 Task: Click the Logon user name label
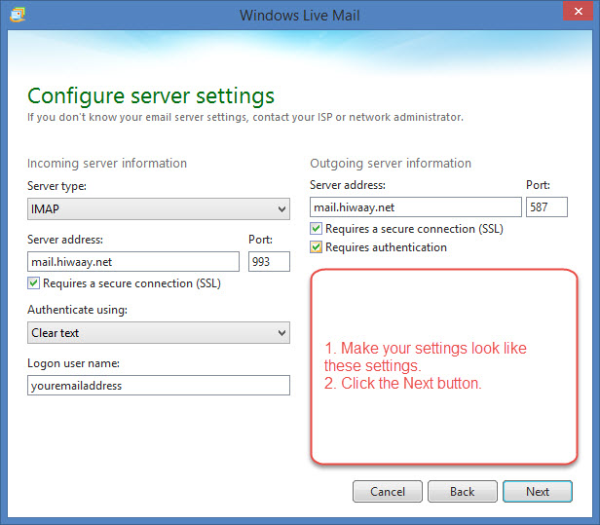point(73,363)
